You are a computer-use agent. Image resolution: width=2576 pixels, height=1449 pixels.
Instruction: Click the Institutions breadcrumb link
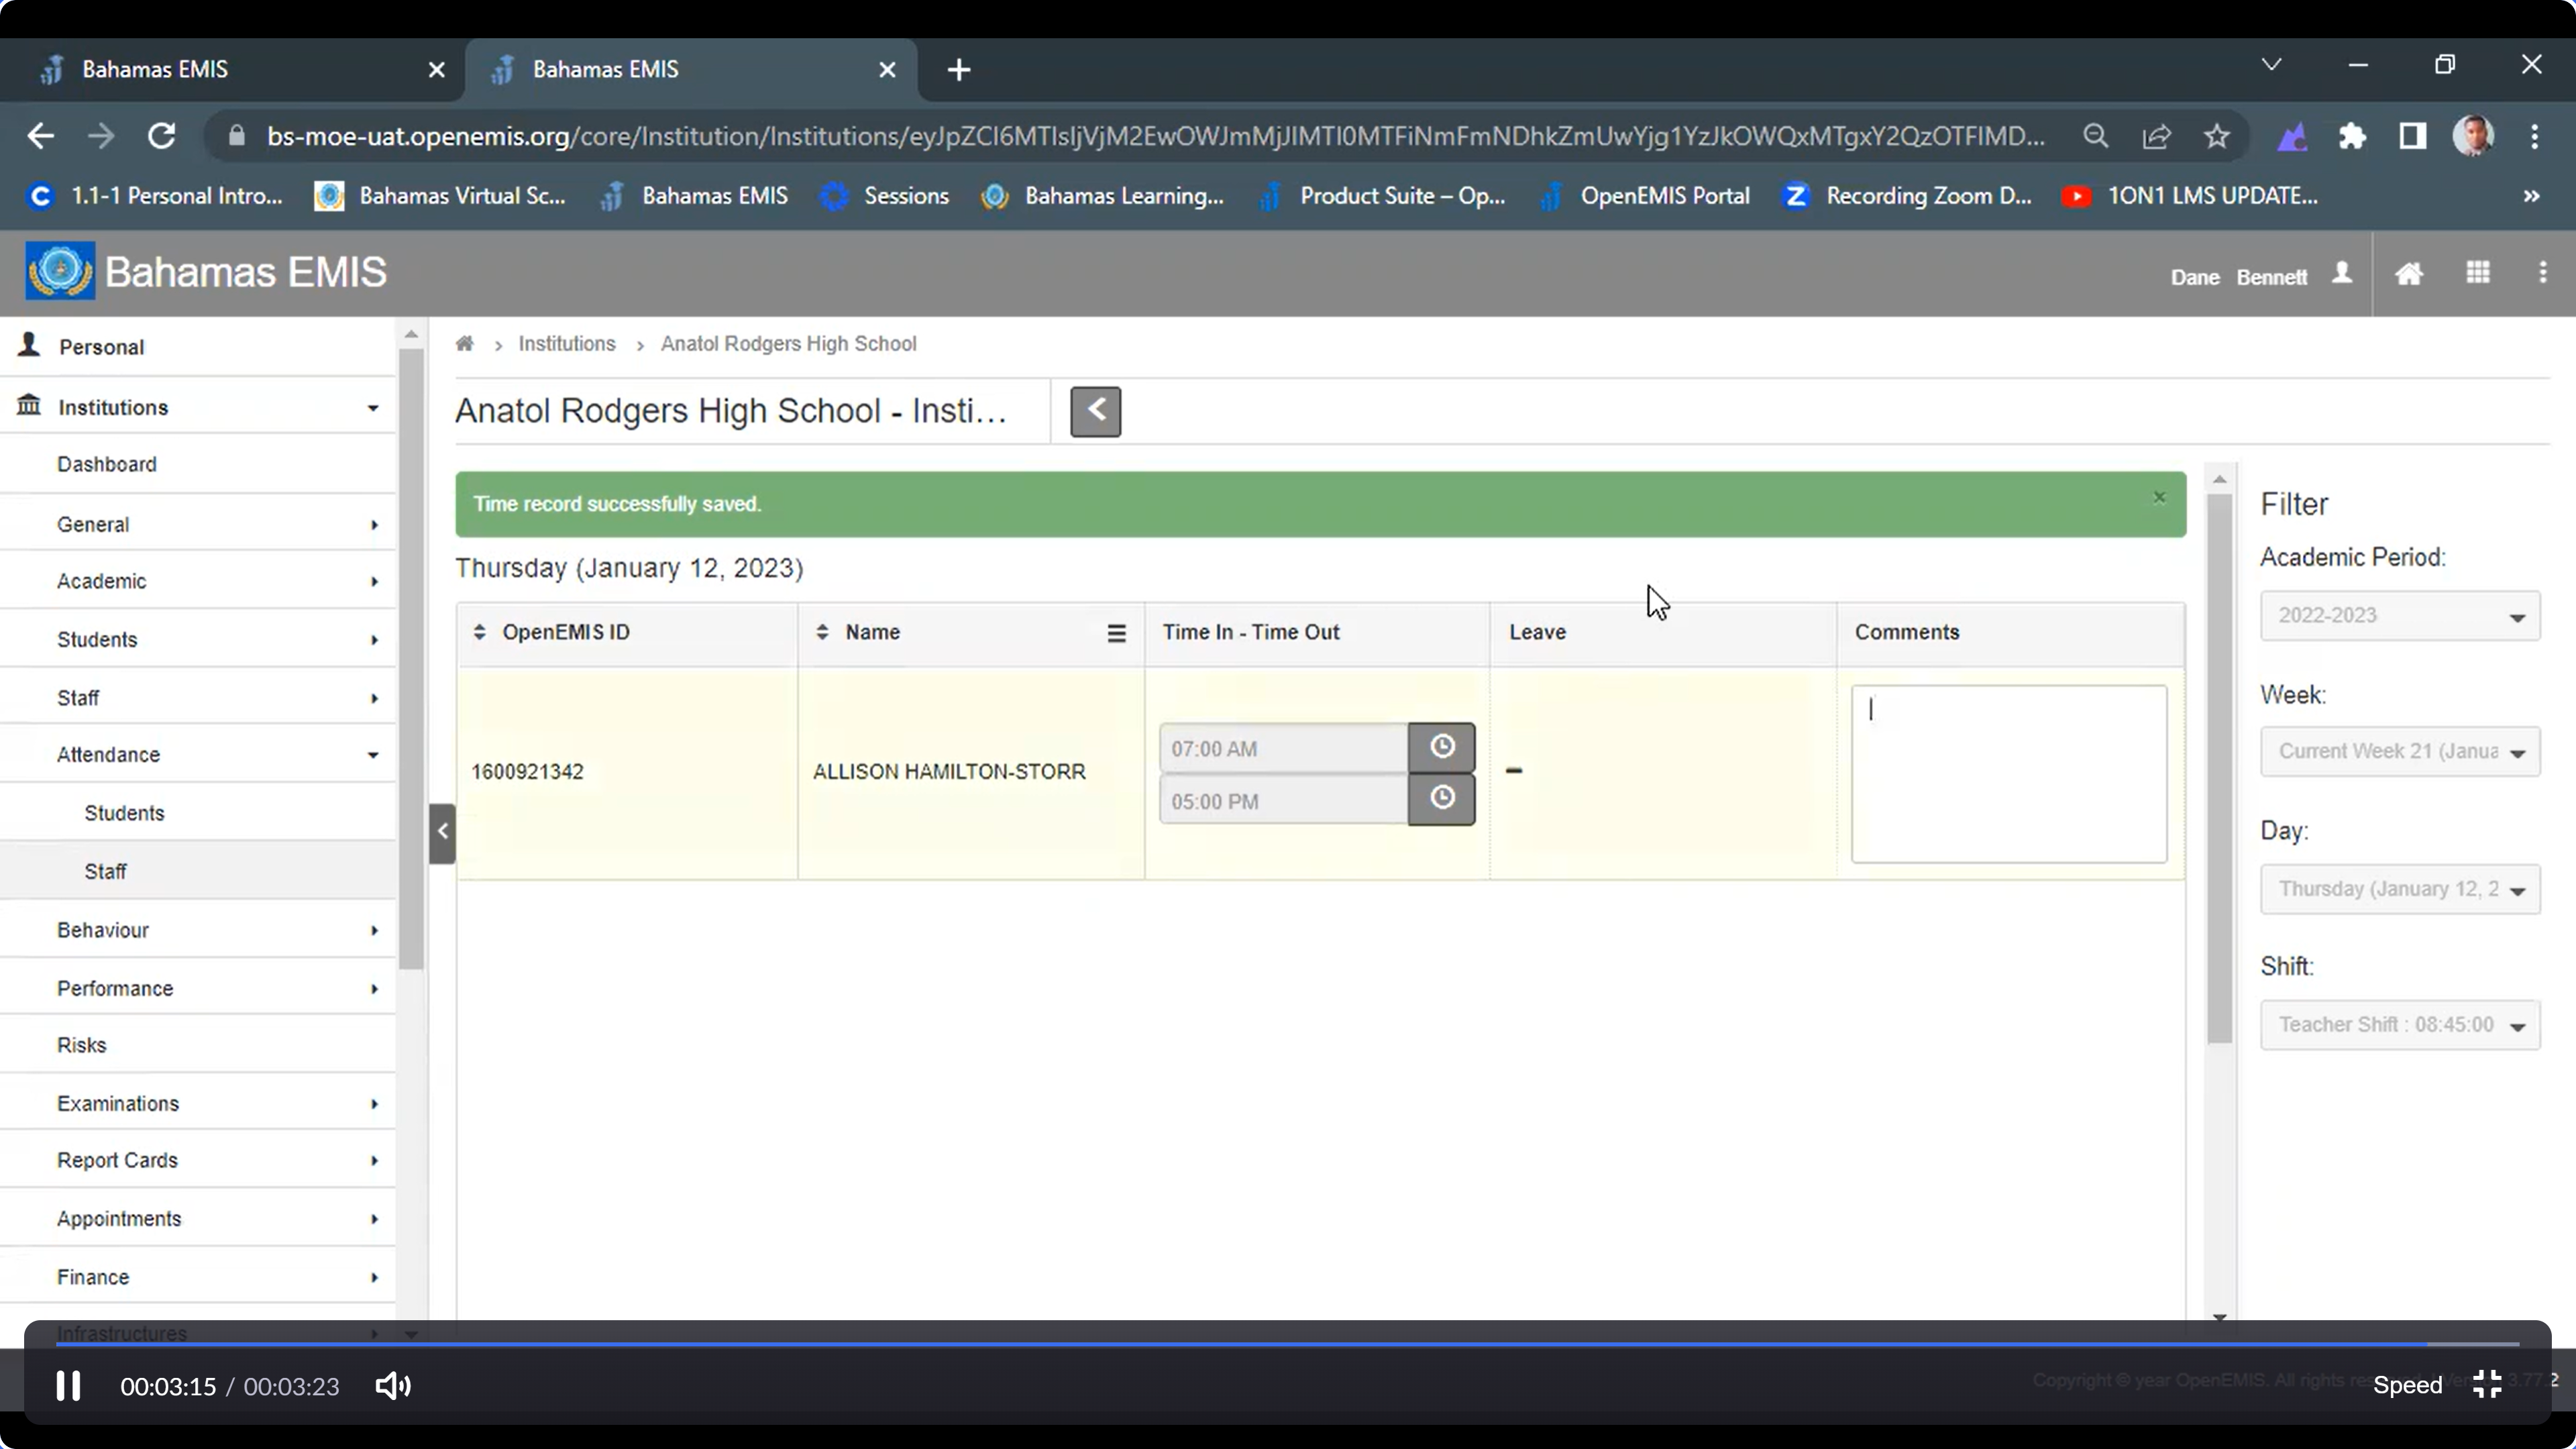(x=567, y=343)
